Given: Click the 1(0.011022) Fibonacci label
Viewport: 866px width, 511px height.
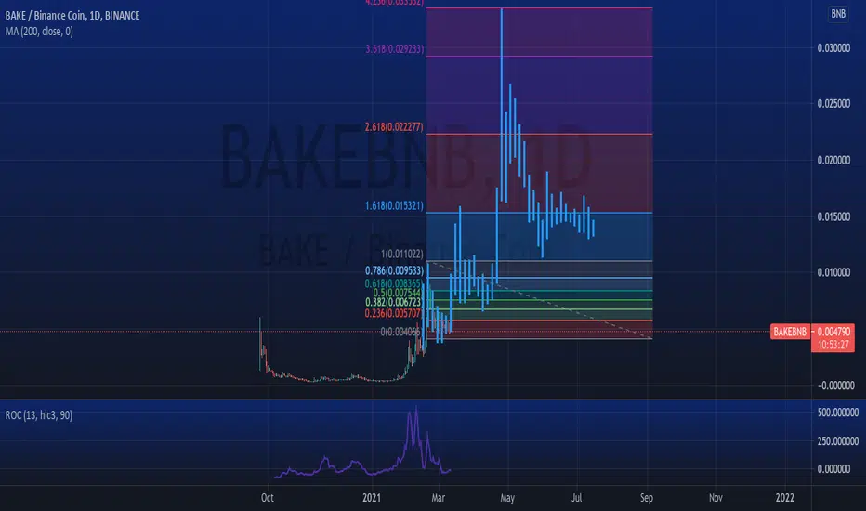Looking at the screenshot, I should pos(402,255).
